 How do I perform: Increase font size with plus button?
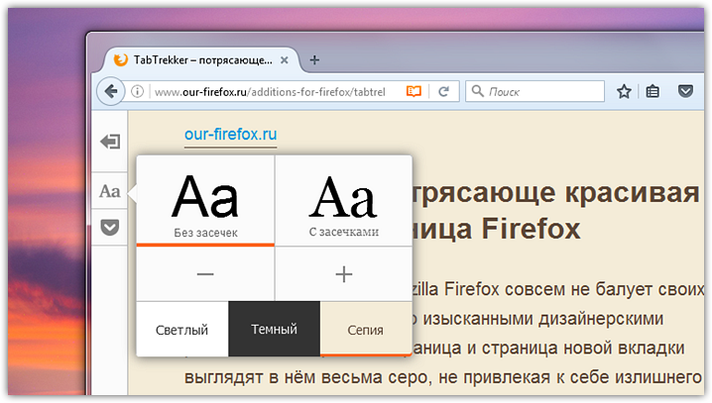344,274
